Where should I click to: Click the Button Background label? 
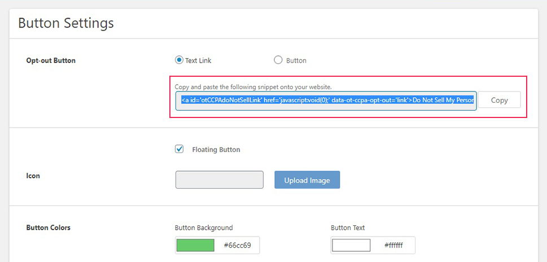(x=204, y=228)
